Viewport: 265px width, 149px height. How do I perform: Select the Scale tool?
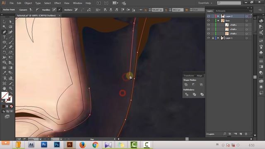(10, 53)
